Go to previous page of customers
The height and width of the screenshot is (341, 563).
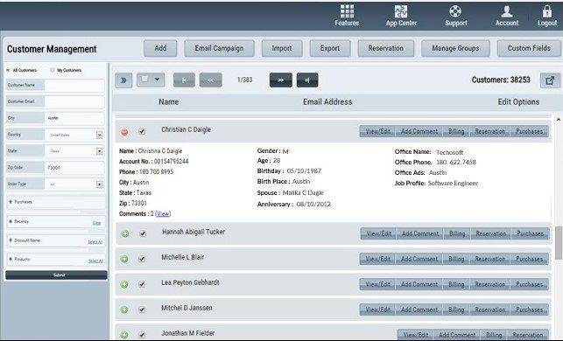point(210,80)
